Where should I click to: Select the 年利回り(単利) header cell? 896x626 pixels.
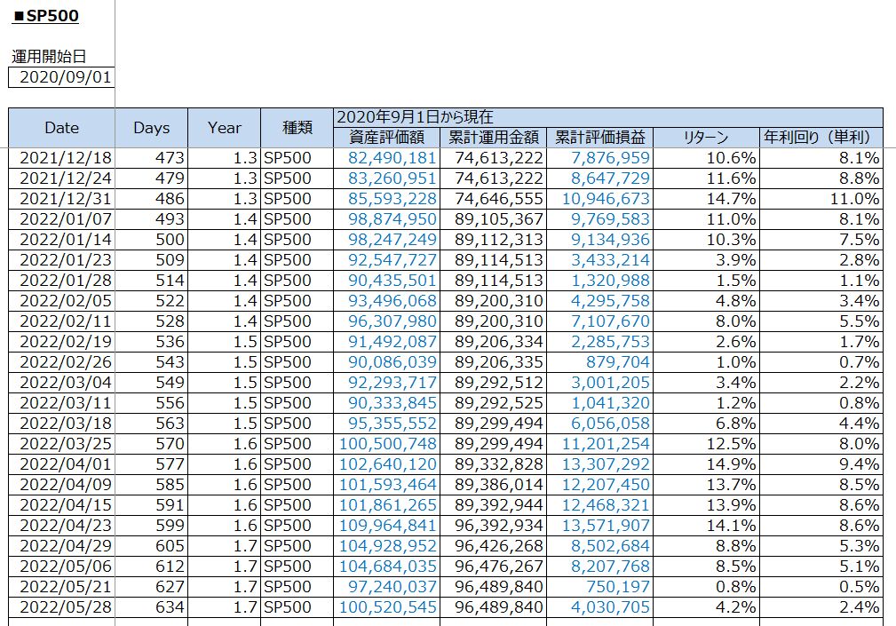click(x=821, y=138)
